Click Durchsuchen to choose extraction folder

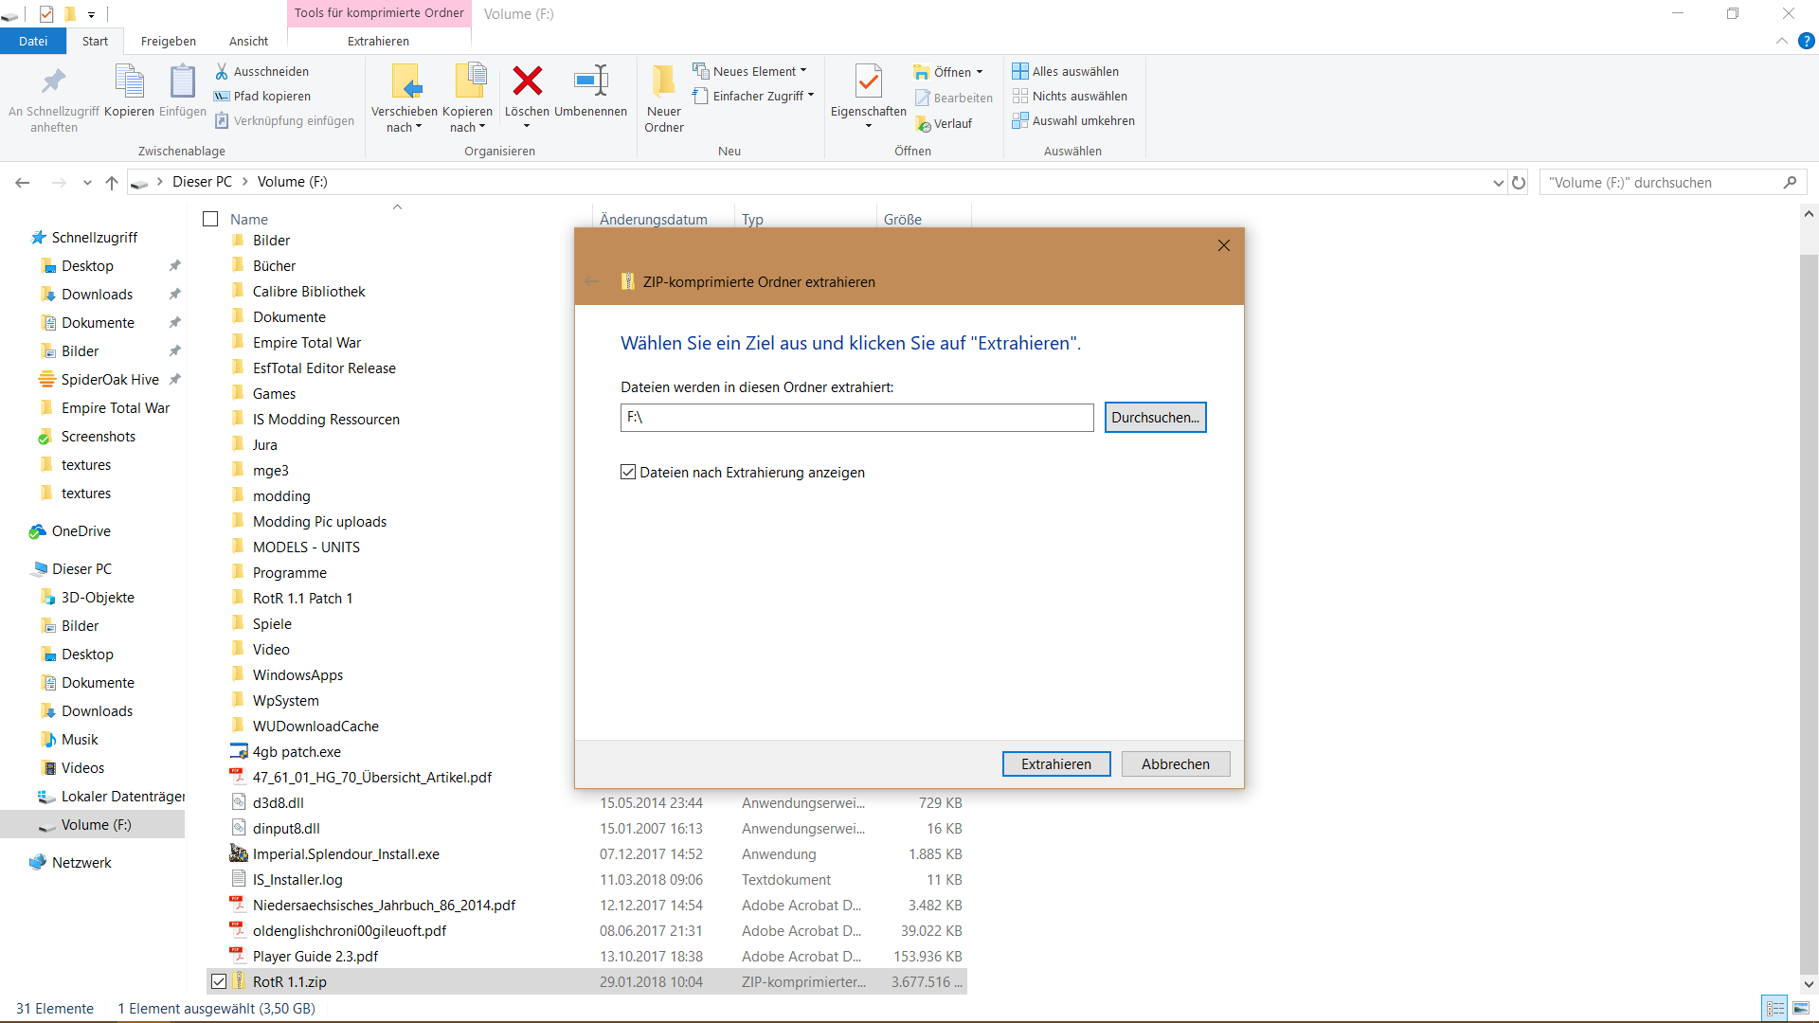click(x=1154, y=417)
